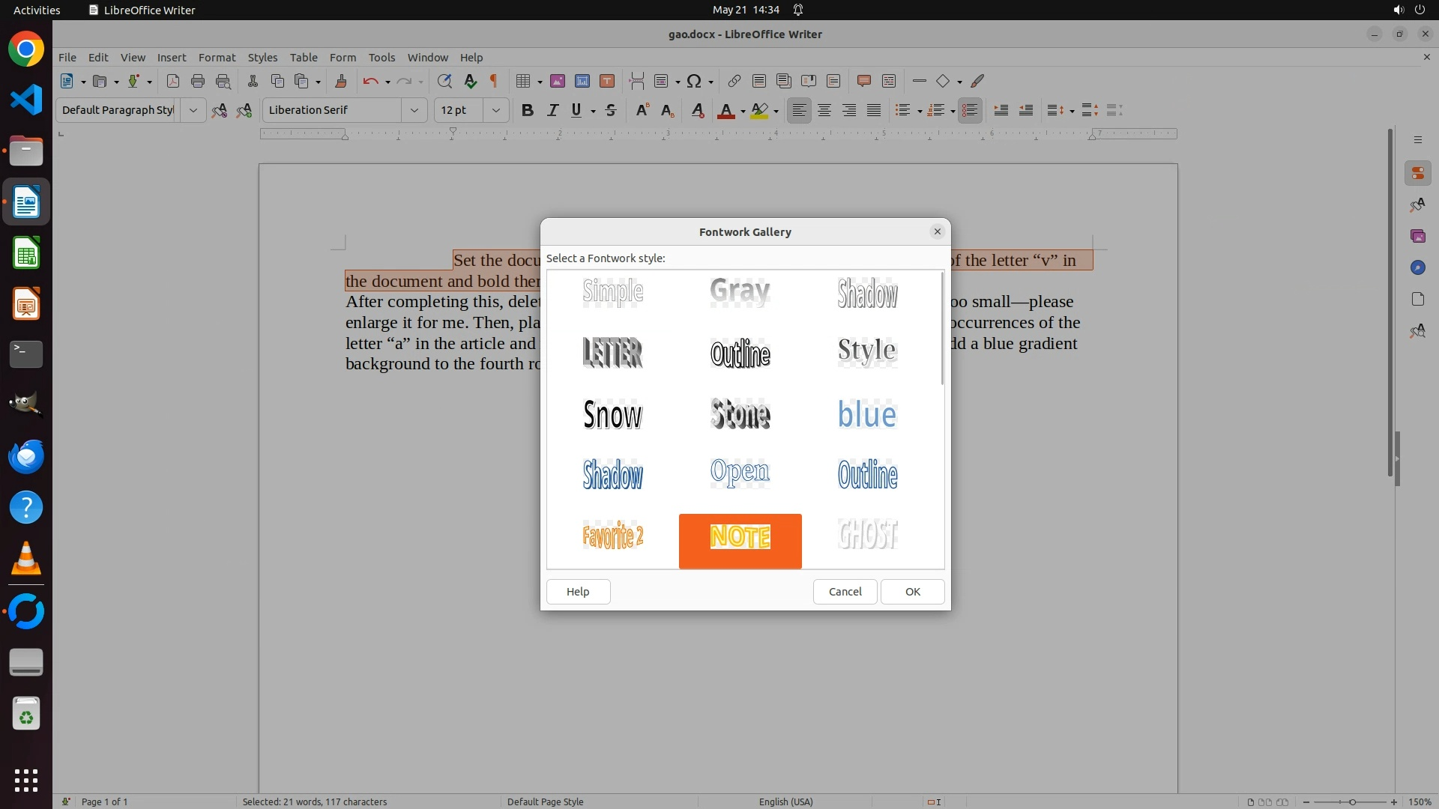1439x809 pixels.
Task: Open the font name dropdown list
Action: [x=414, y=110]
